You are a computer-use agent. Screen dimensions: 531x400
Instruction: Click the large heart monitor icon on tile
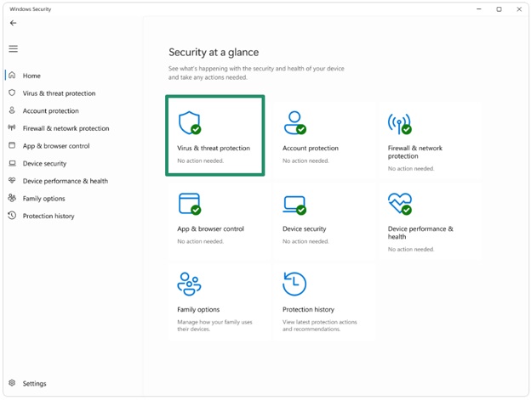(x=400, y=204)
